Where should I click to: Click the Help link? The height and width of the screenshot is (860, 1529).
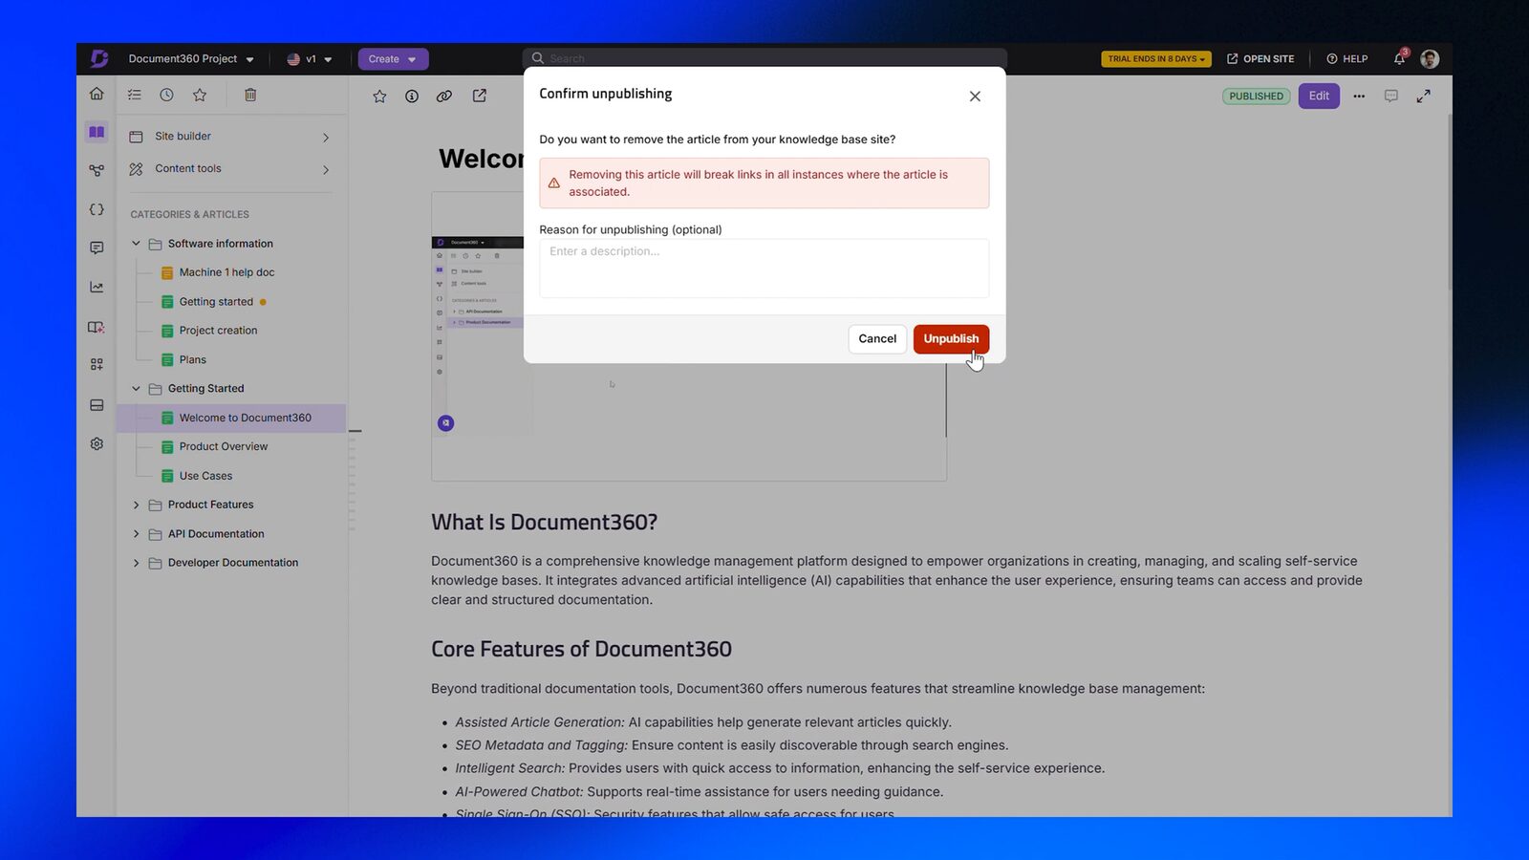(1347, 58)
